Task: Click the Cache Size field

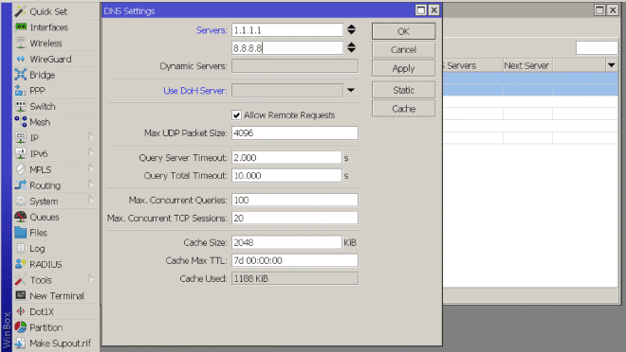Action: [x=286, y=242]
